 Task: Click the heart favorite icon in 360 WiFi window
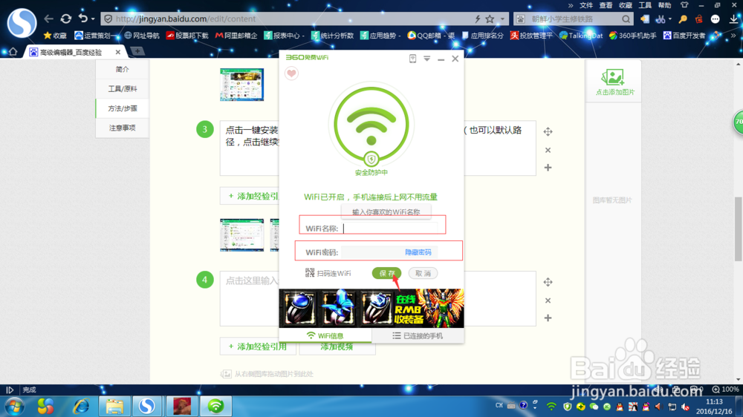(291, 73)
